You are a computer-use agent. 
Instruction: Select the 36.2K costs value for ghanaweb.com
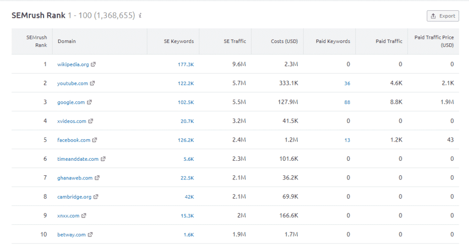click(290, 178)
